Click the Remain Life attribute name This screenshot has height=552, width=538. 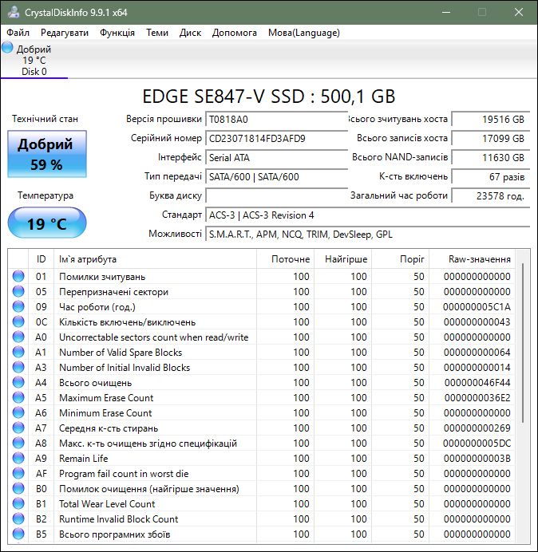tap(84, 459)
